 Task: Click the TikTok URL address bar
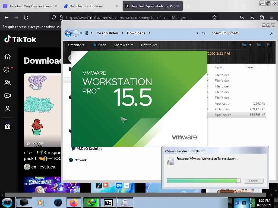coord(128,18)
